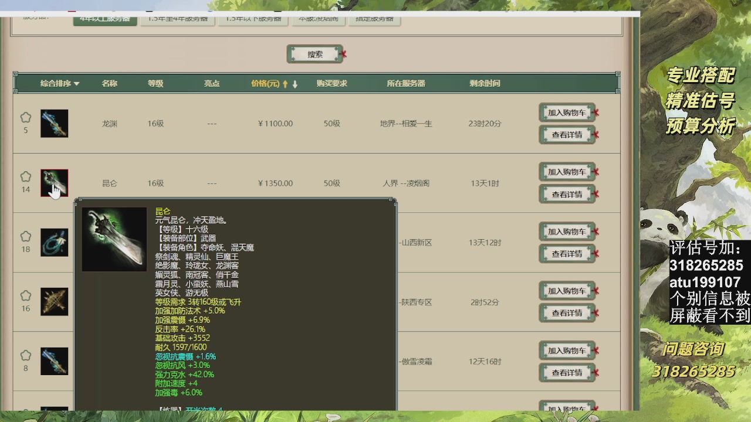The image size is (751, 422).
Task: Sort price ascending with up arrow
Action: pyautogui.click(x=285, y=84)
